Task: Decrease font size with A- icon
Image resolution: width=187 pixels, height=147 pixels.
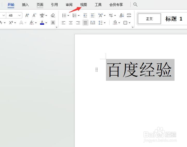Action: (34, 15)
